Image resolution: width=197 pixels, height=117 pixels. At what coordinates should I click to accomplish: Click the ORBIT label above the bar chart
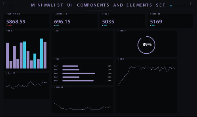point(9,31)
